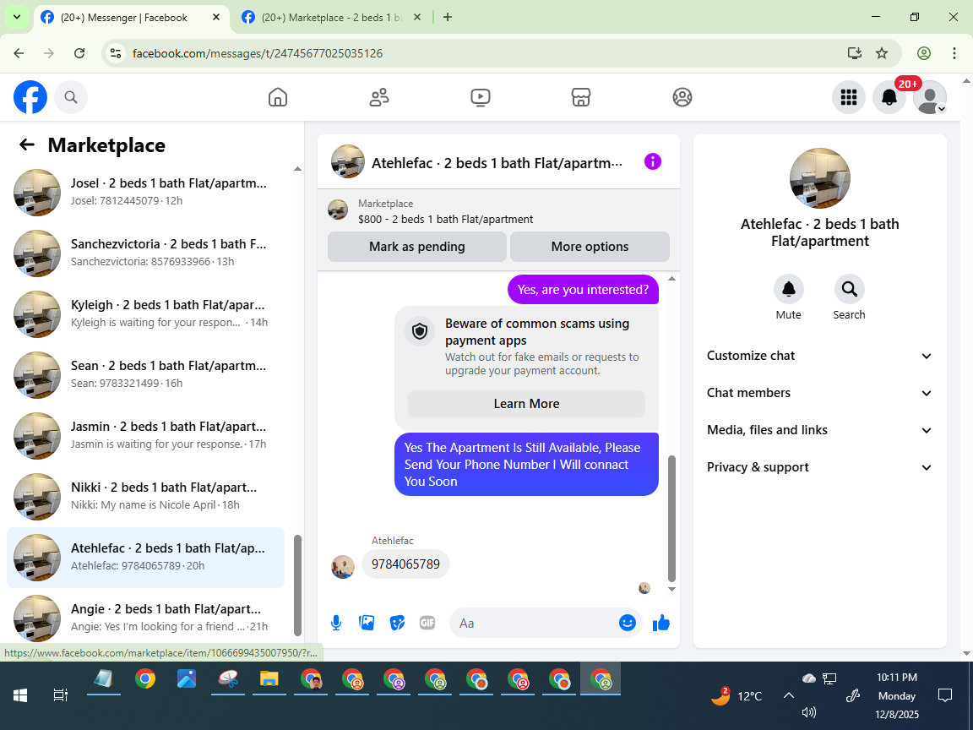Go to Home feed icon
The height and width of the screenshot is (730, 973).
pyautogui.click(x=277, y=97)
